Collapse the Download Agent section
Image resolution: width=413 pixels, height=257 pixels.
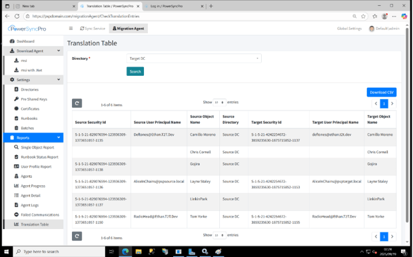pos(59,51)
